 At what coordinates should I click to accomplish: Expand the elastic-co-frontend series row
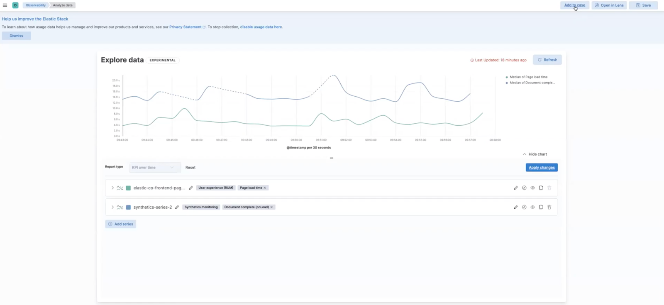point(112,188)
